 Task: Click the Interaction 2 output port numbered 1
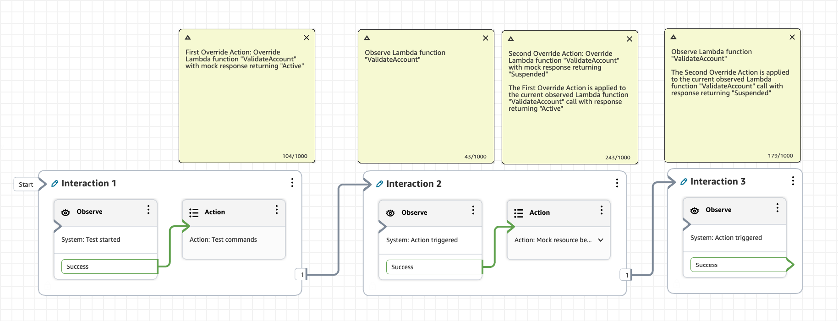click(x=626, y=275)
